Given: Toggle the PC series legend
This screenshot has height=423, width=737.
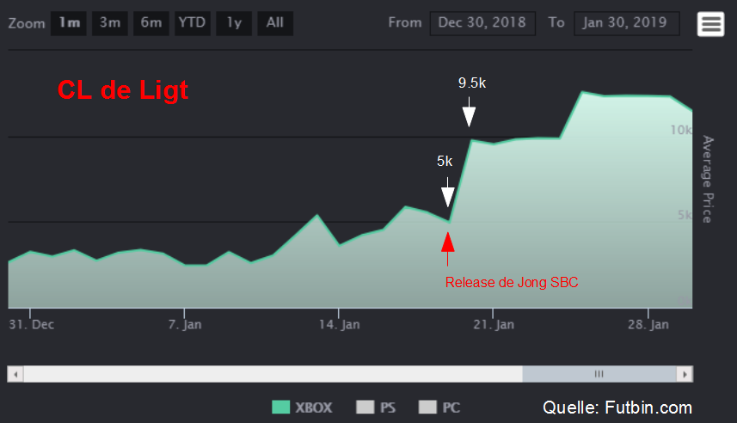Looking at the screenshot, I should pyautogui.click(x=439, y=407).
